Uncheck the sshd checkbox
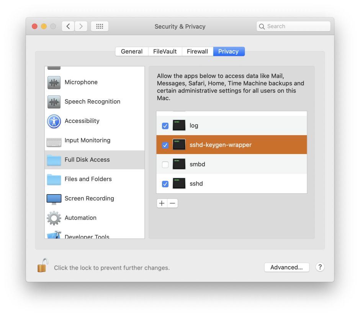This screenshot has height=316, width=360. (165, 184)
